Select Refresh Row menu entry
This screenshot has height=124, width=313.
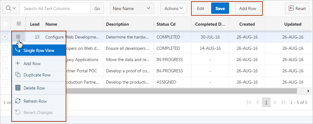coord(39,101)
